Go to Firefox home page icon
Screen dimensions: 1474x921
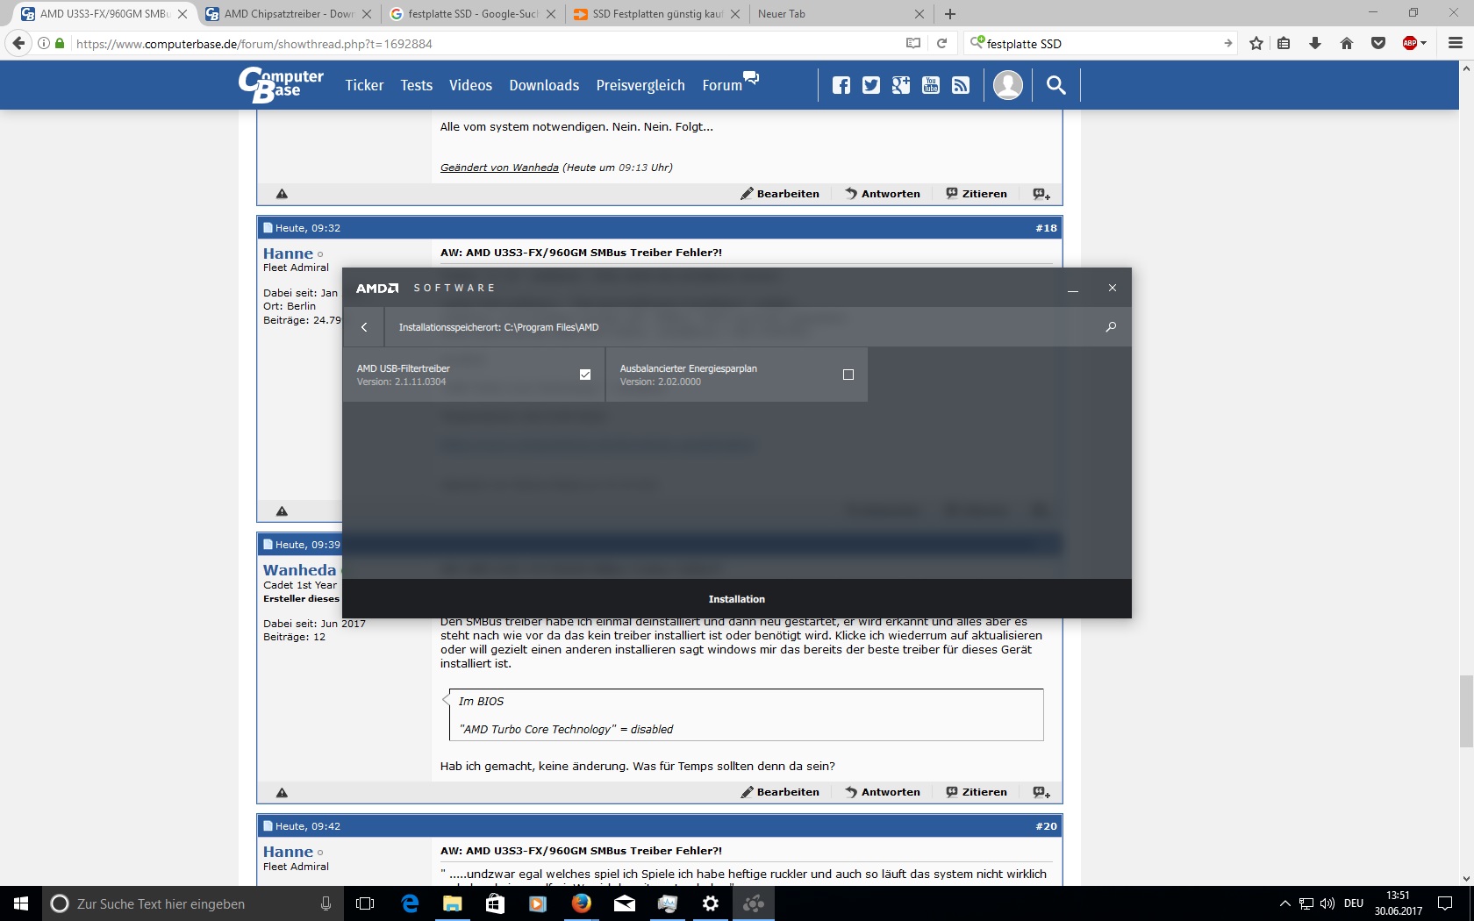point(1347,43)
